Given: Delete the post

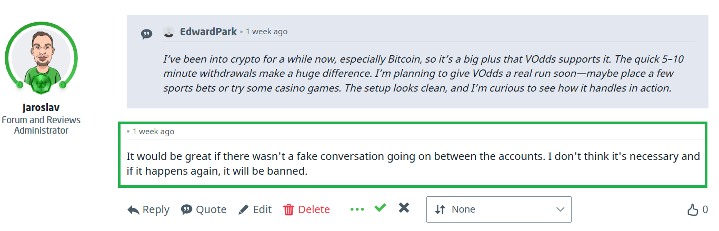Looking at the screenshot, I should [x=306, y=209].
